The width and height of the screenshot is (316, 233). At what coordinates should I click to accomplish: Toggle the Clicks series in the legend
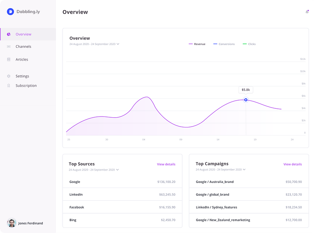(x=249, y=44)
